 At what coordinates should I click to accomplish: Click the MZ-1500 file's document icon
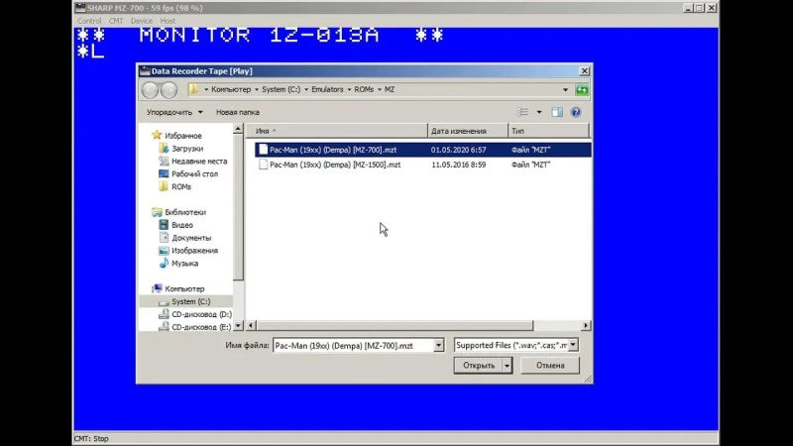(x=263, y=165)
